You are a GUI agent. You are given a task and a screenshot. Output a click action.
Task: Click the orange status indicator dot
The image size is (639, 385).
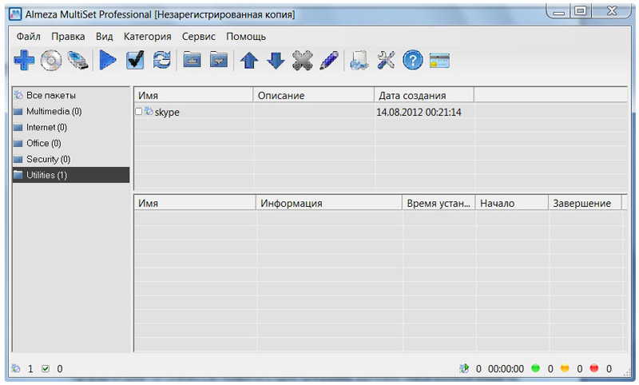click(565, 368)
